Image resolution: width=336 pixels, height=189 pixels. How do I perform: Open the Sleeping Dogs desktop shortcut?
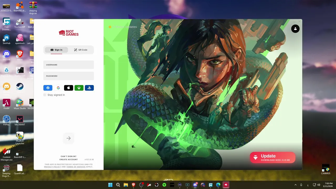click(x=6, y=171)
